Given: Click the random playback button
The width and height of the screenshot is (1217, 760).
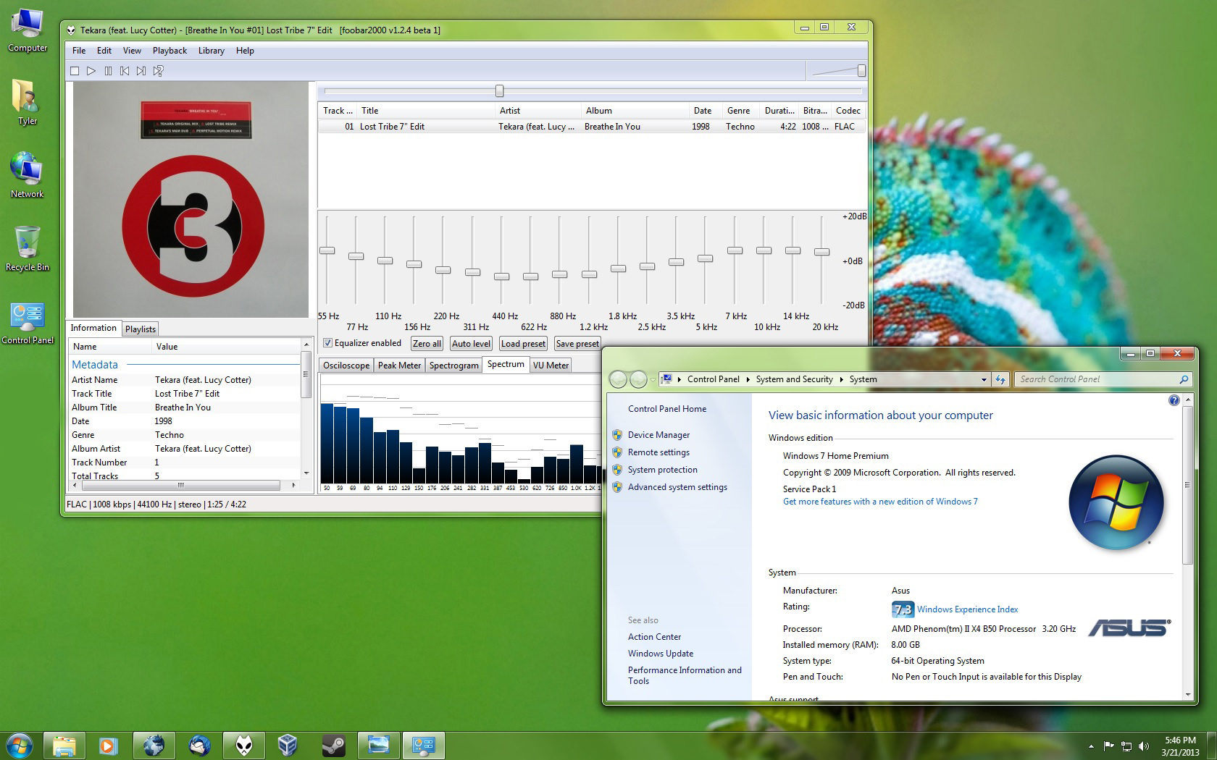Looking at the screenshot, I should point(159,71).
